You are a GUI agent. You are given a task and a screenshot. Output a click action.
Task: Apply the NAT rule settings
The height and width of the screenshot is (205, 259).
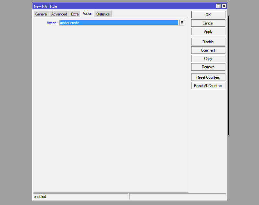click(208, 32)
